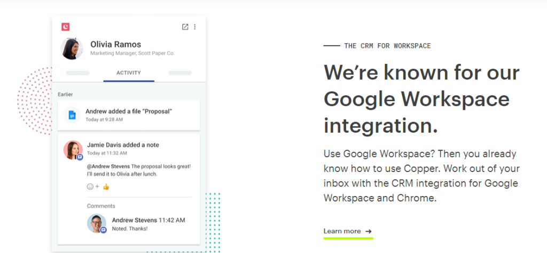Click the thumbs up reaction emoji
Screen dimensions: 547x253
[106, 187]
